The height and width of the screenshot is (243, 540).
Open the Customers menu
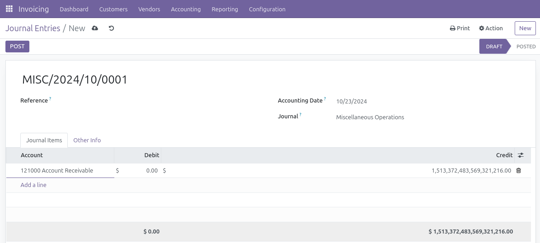click(x=113, y=9)
